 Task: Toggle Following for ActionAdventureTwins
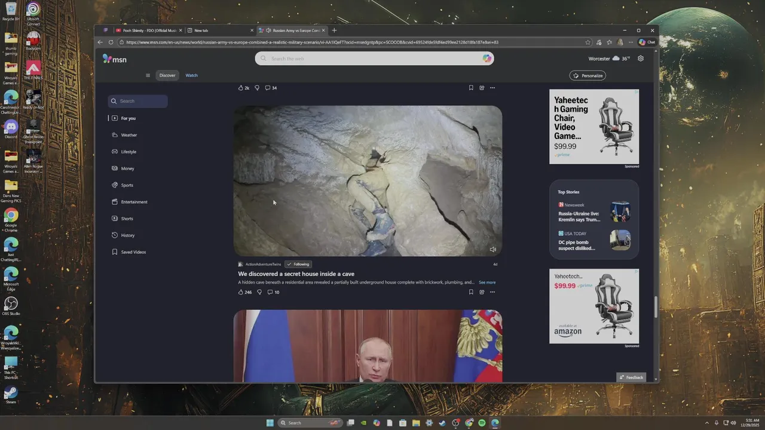[x=298, y=264]
